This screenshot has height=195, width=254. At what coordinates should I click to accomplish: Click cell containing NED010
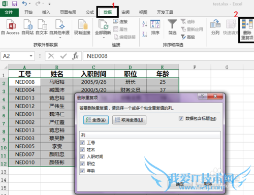pyautogui.click(x=25, y=162)
